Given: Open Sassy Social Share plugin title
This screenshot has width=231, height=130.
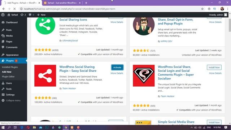Looking at the screenshot, I should [78, 69].
